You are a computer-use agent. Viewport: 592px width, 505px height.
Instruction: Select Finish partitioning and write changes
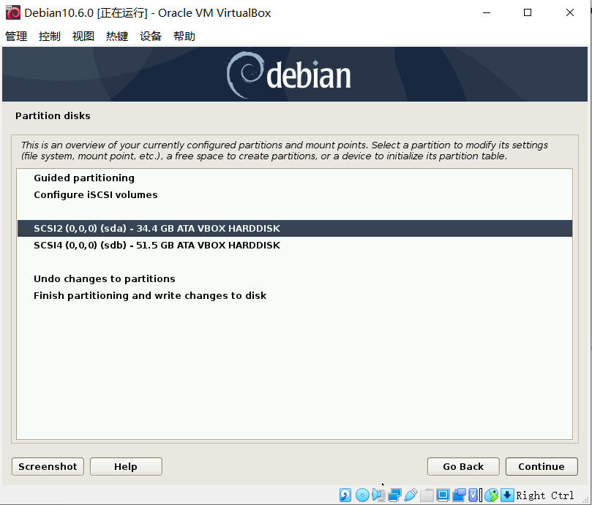[x=149, y=295]
